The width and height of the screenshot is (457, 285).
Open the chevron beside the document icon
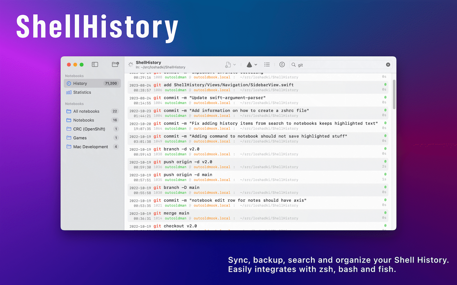tap(235, 65)
